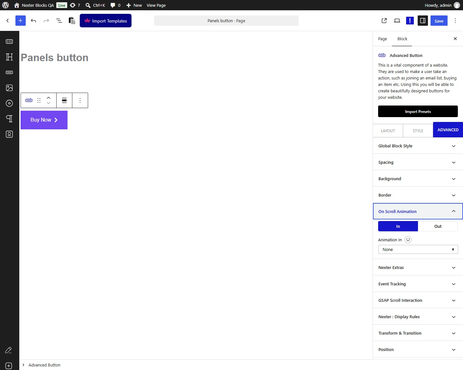This screenshot has width=463, height=370.
Task: Click the Panels button page title field
Action: click(55, 58)
